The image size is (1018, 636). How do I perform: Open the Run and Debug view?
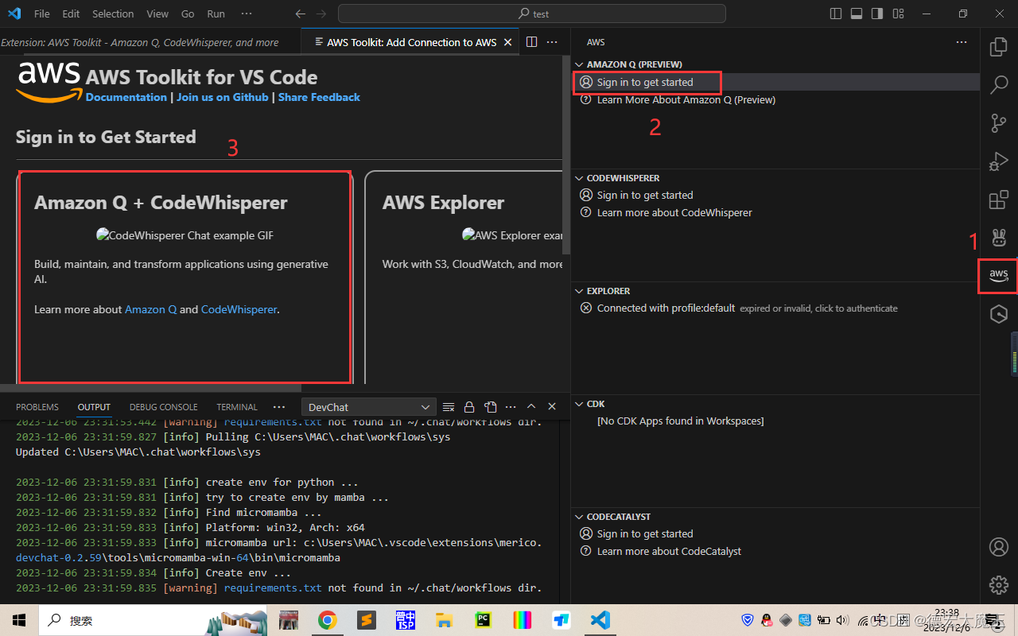(998, 161)
